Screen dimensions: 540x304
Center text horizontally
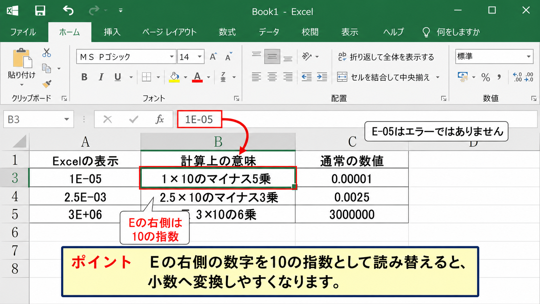point(272,77)
